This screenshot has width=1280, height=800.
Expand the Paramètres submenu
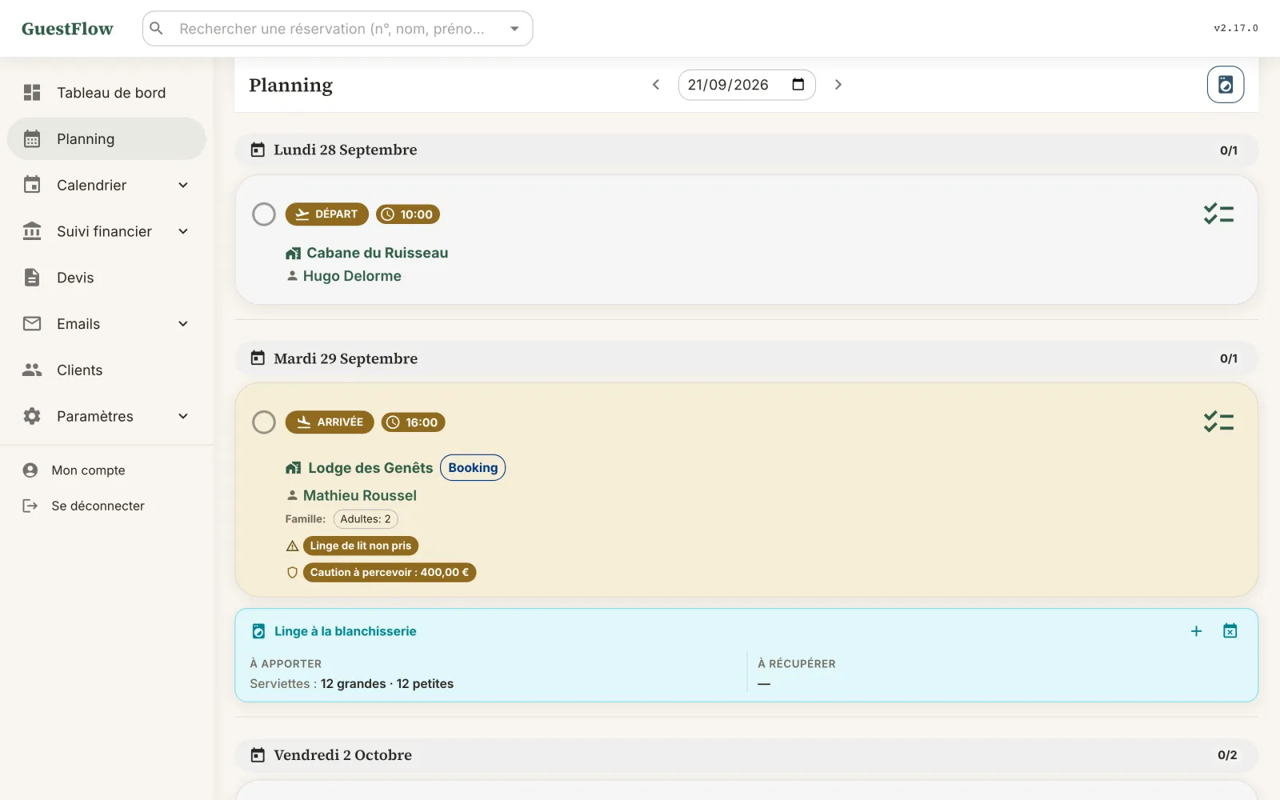(183, 416)
